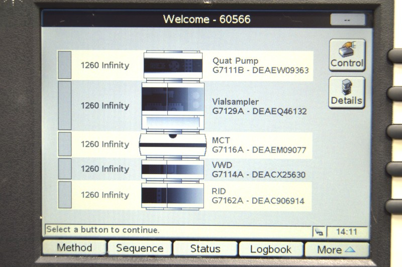402x267 pixels.
Task: Switch to the Sequence tab
Action: pyautogui.click(x=140, y=248)
